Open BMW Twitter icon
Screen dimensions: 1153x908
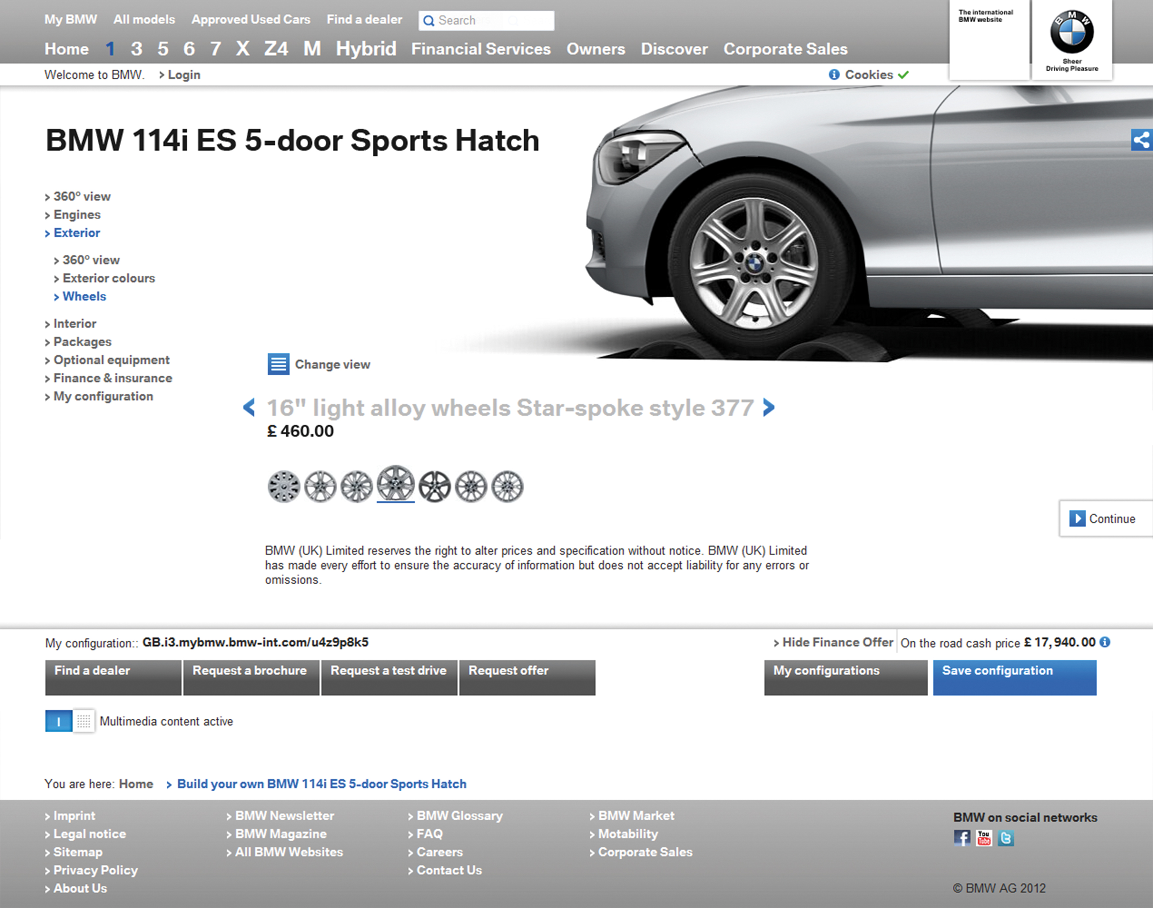[1005, 838]
